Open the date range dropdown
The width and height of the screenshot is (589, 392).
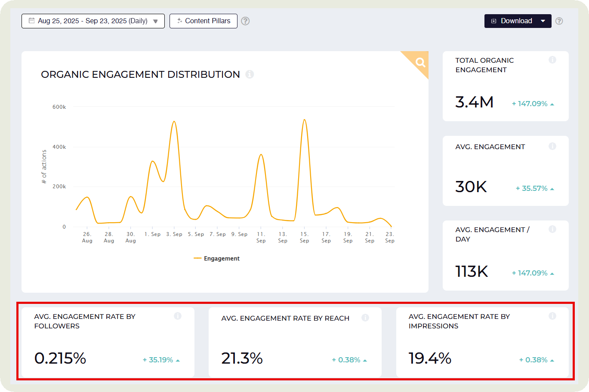point(93,21)
